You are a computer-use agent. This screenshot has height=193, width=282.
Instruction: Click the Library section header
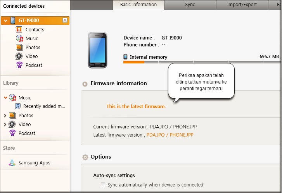(11, 83)
